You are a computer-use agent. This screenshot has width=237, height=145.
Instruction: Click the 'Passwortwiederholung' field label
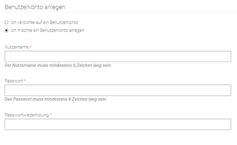[x=27, y=115]
